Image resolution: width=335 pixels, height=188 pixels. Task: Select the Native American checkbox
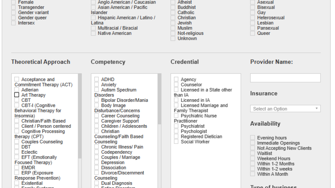(93, 33)
